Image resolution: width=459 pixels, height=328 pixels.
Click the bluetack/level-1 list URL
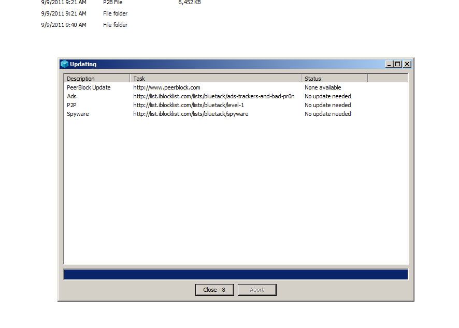coord(188,105)
